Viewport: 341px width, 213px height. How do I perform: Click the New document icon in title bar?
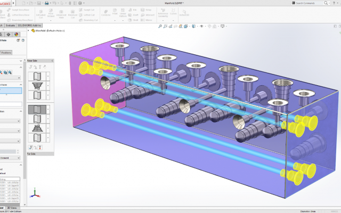(23, 3)
